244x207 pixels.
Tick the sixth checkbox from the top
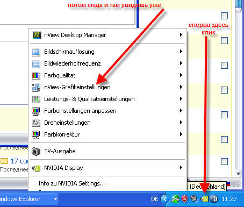(224, 140)
